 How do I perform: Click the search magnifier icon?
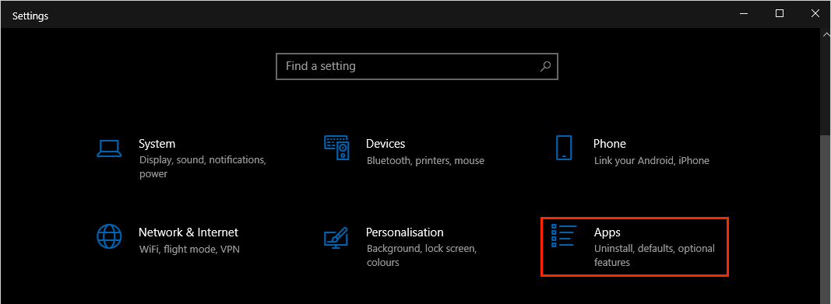545,66
